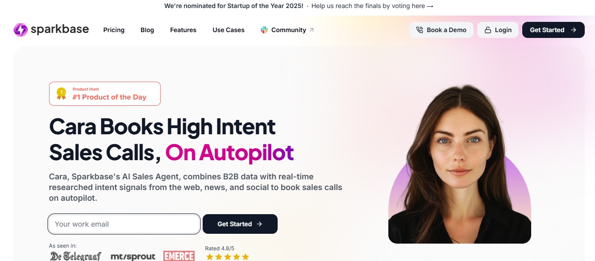The width and height of the screenshot is (595, 261).
Task: Click the mt/sprout logo
Action: (133, 257)
